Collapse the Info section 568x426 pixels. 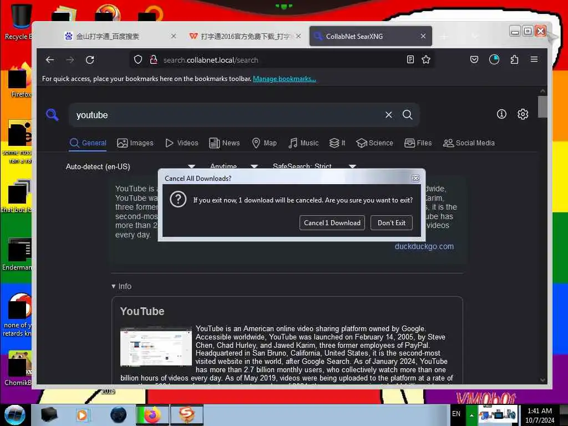[121, 286]
